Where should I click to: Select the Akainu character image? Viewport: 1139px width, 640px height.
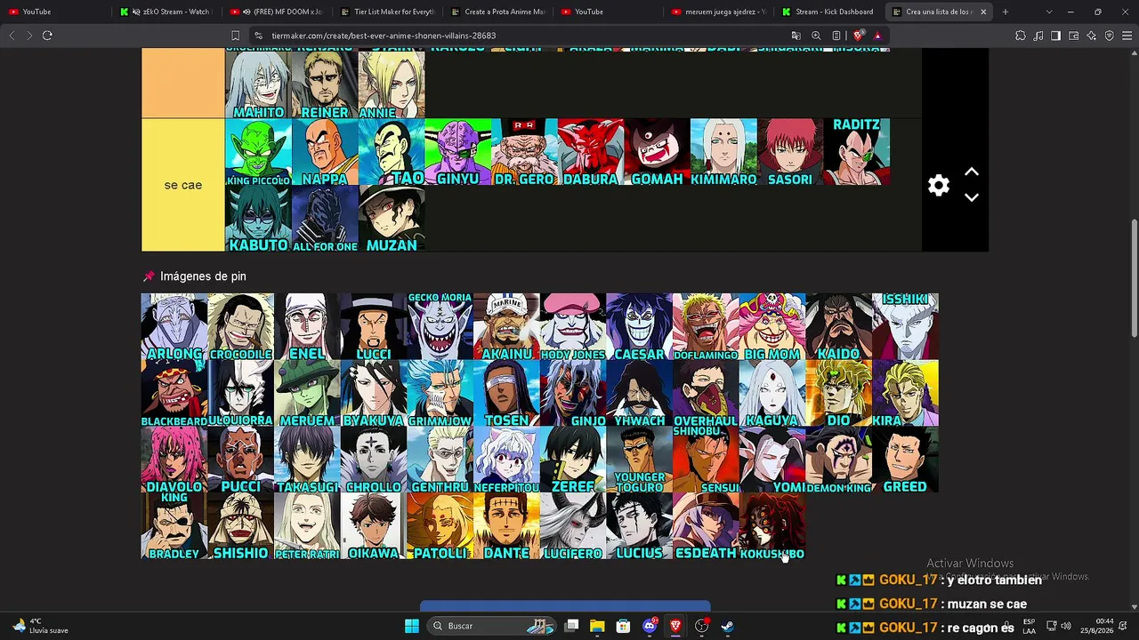point(506,327)
